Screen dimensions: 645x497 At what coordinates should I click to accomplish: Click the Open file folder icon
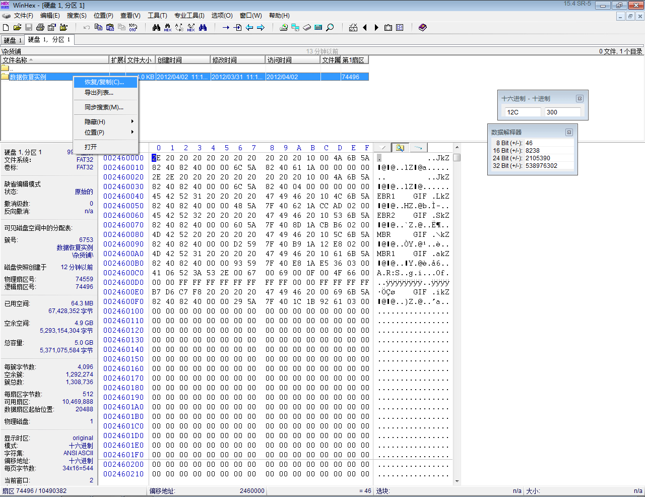[17, 27]
